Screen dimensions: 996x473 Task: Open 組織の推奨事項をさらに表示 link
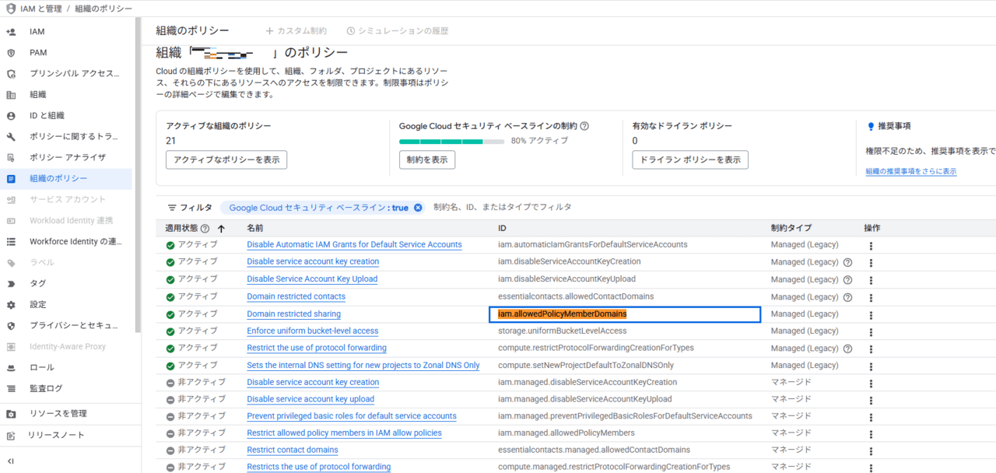coord(911,172)
